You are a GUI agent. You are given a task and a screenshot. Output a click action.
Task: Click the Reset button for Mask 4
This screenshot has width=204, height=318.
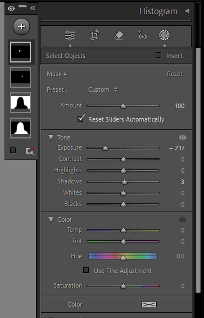tap(175, 74)
